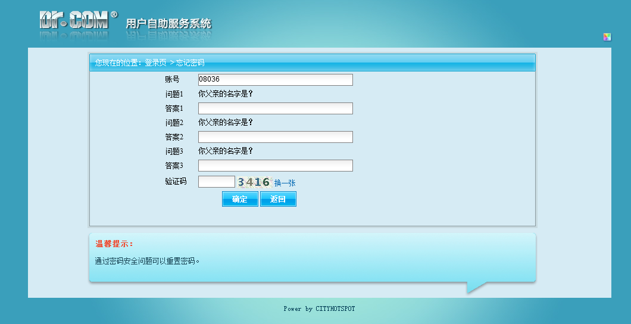Image resolution: width=631 pixels, height=324 pixels.
Task: Click the Power by CITYHOTSPOT footer text
Action: [319, 309]
